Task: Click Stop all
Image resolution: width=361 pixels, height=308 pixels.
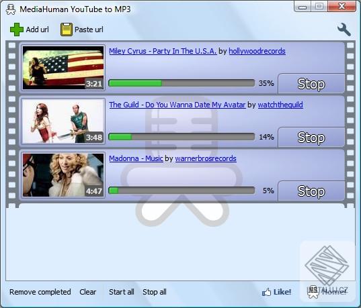Action: pyautogui.click(x=155, y=292)
